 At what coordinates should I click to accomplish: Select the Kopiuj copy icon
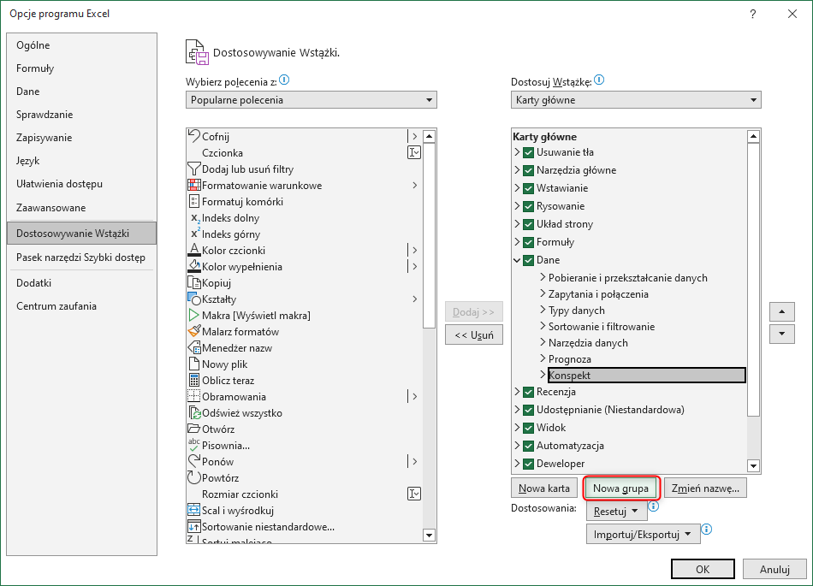pyautogui.click(x=193, y=283)
